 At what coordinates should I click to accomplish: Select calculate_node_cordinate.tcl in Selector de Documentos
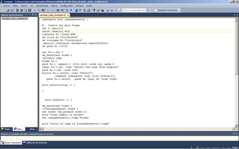(15, 19)
